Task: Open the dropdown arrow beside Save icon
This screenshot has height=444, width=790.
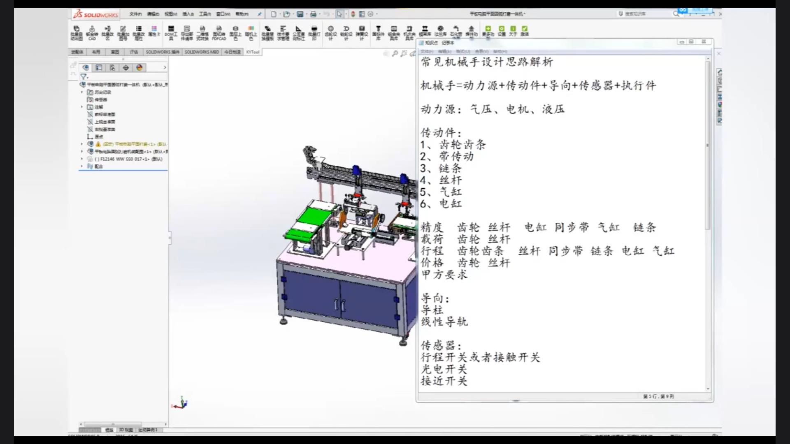Action: (306, 14)
